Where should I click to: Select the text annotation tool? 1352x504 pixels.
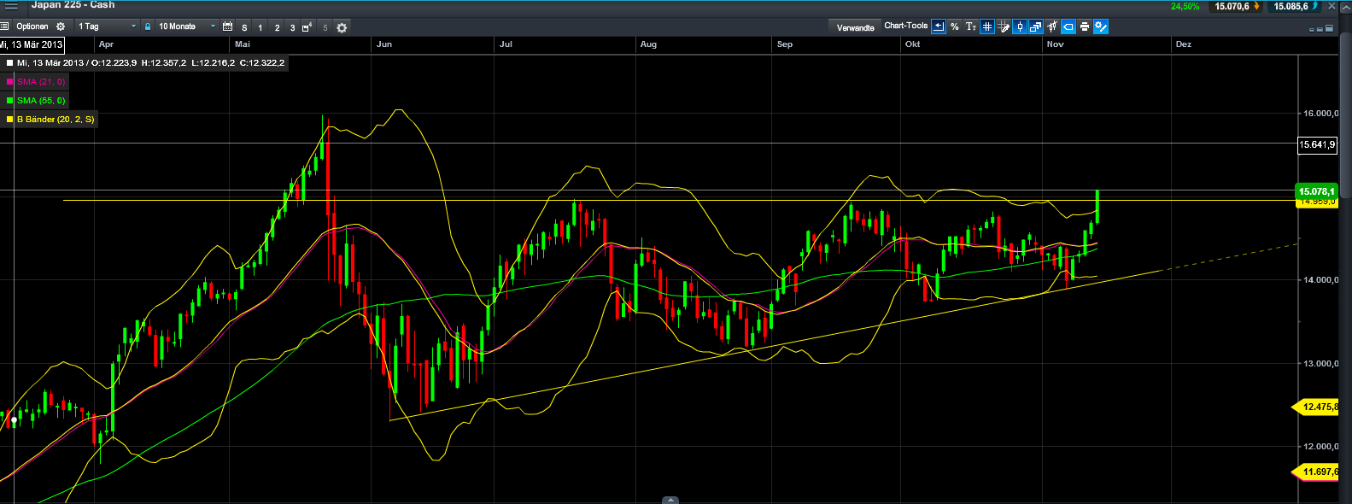970,26
